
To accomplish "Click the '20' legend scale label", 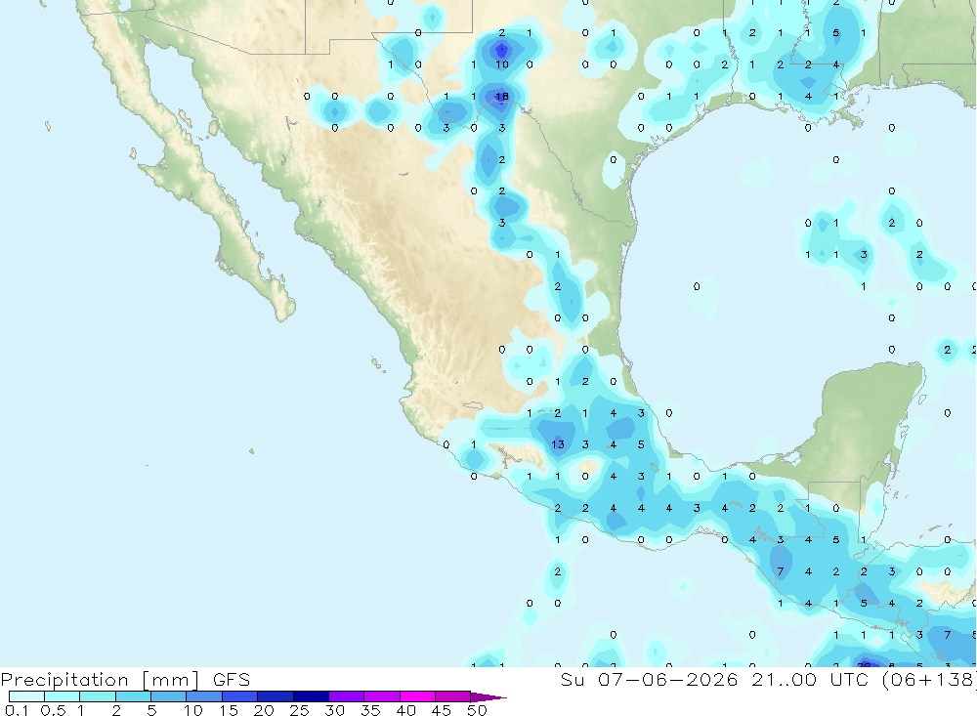I will click(x=264, y=710).
